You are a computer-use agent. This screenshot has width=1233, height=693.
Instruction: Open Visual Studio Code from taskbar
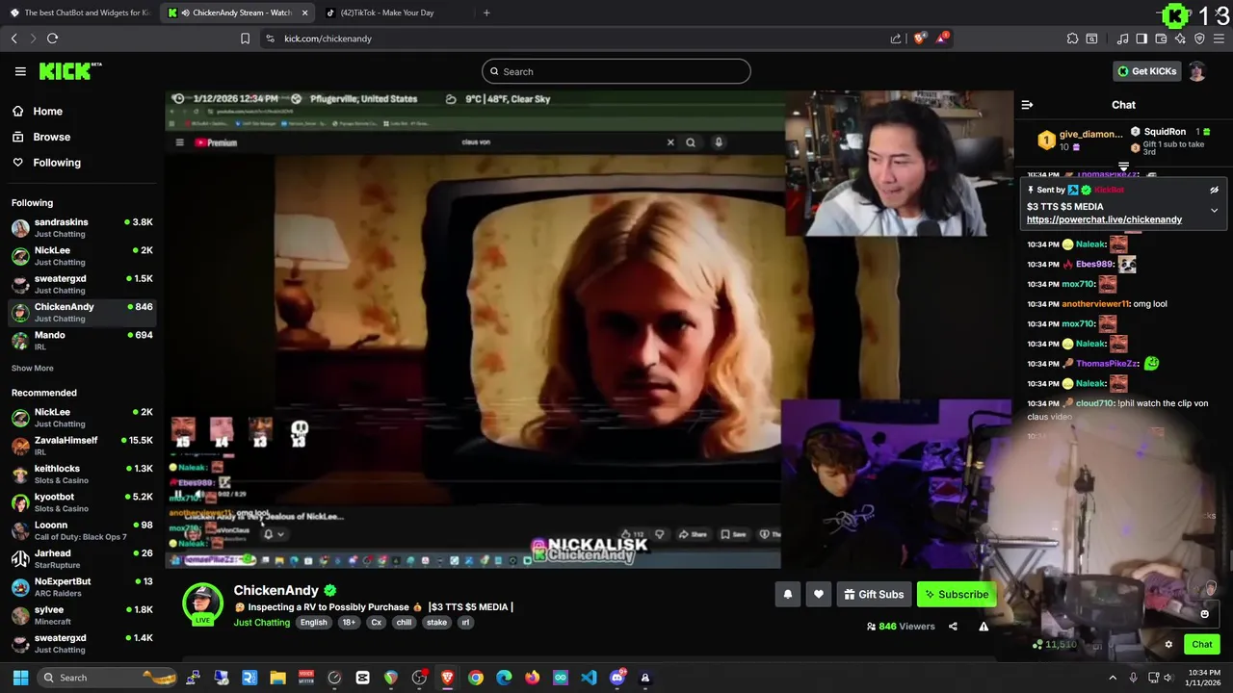pos(589,678)
